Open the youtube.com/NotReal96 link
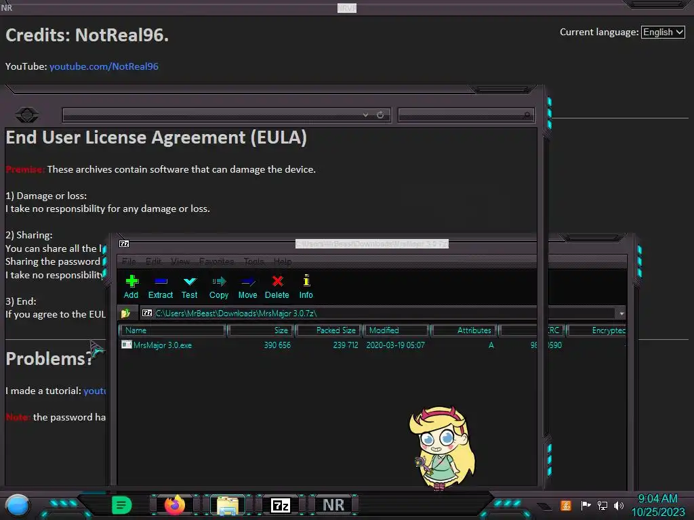 pos(104,66)
